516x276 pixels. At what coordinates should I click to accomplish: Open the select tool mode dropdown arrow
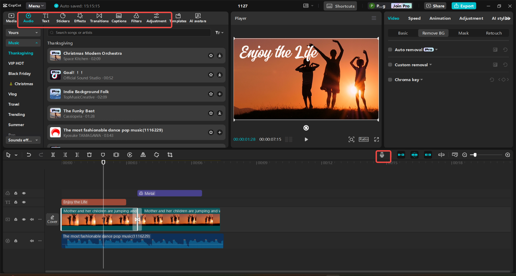16,155
